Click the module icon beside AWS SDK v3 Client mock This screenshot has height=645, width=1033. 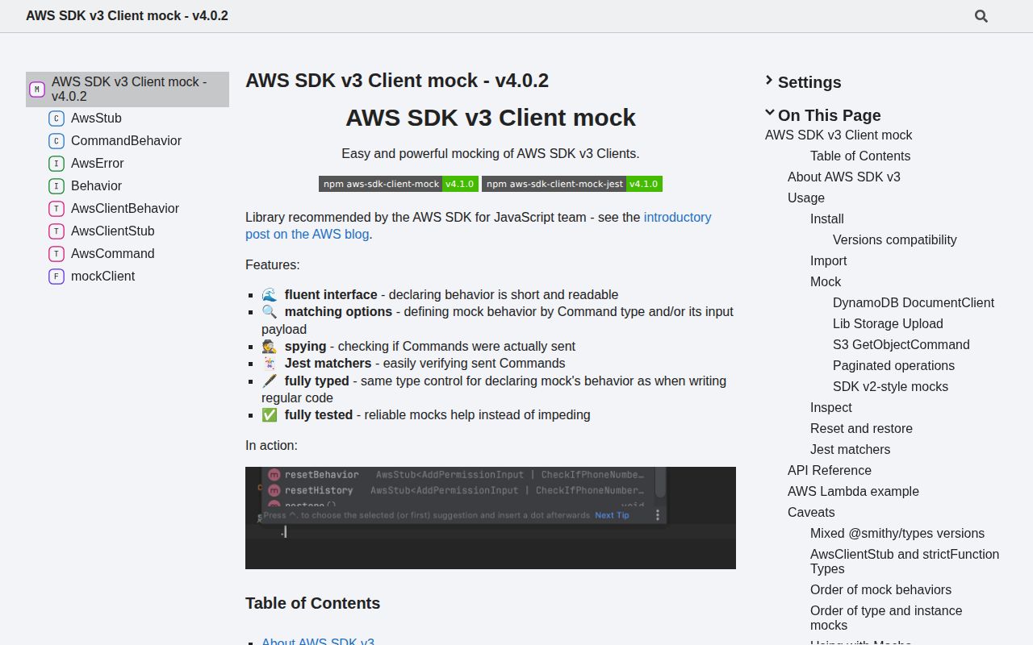point(37,89)
